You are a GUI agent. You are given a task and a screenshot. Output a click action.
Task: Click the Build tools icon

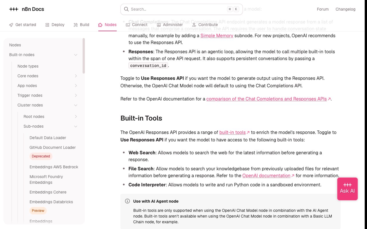[x=76, y=25]
